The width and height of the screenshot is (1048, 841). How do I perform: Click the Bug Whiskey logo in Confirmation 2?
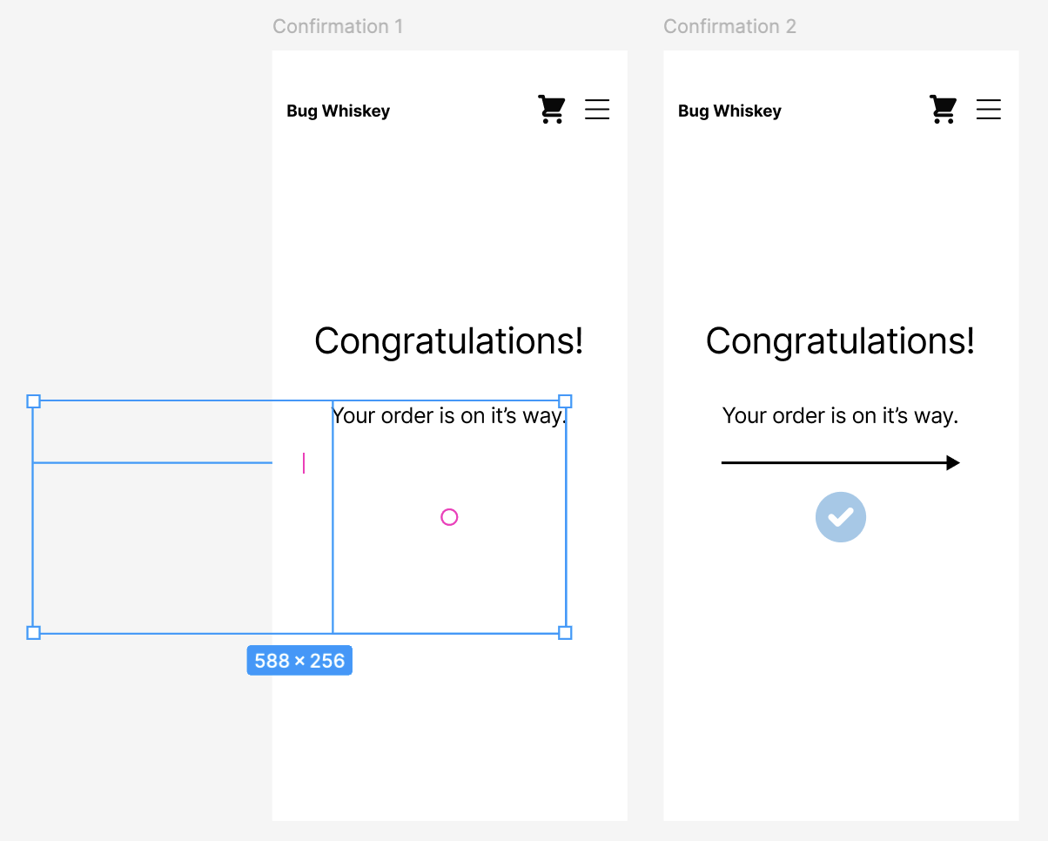coord(730,111)
